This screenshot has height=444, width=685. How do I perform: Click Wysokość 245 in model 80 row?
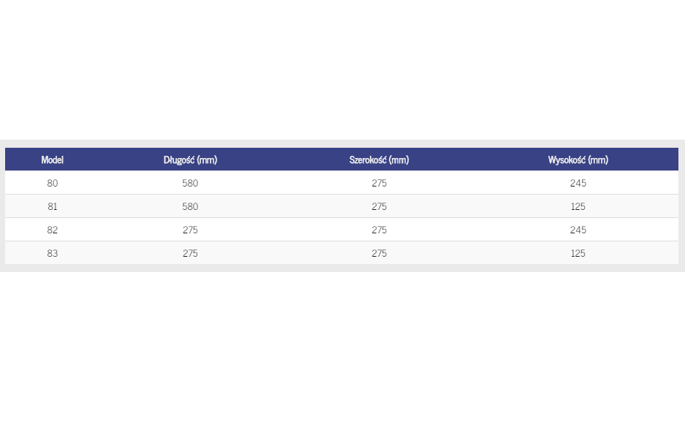point(578,183)
